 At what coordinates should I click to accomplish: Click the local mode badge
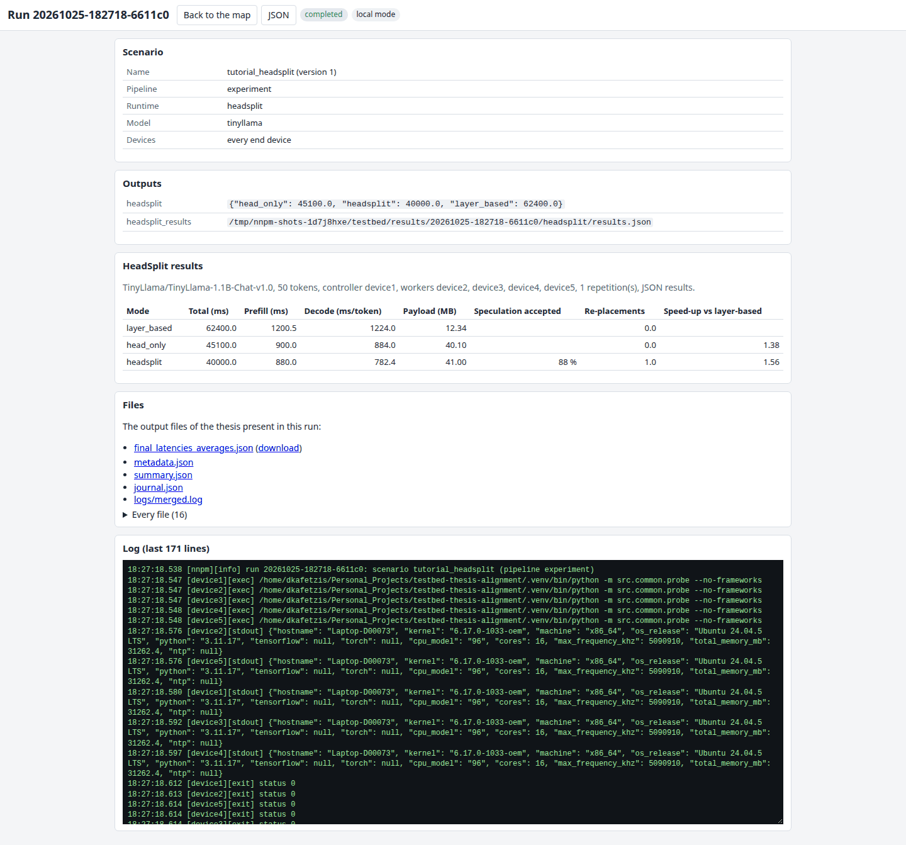(x=376, y=14)
